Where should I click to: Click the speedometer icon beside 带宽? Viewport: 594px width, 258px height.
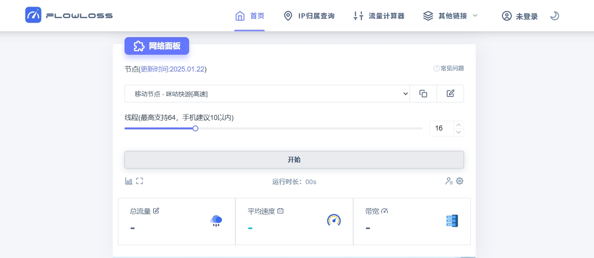coord(385,211)
